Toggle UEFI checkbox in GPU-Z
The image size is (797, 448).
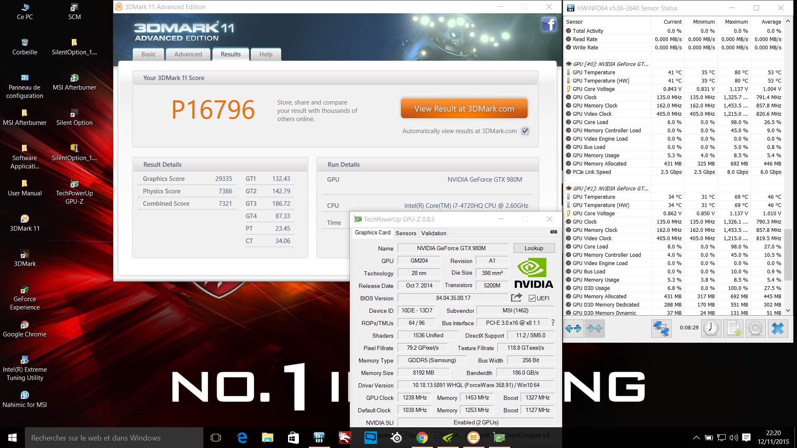[x=532, y=298]
